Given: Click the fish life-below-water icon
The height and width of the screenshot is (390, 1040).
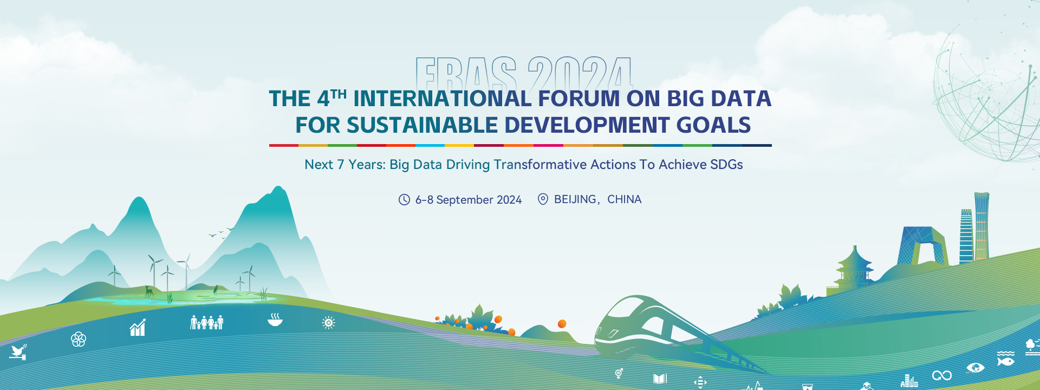Looking at the screenshot, I should pos(1006,358).
